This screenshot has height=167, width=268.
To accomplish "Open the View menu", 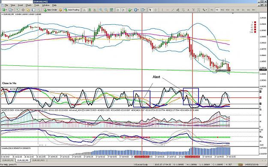I will click(x=13, y=5).
